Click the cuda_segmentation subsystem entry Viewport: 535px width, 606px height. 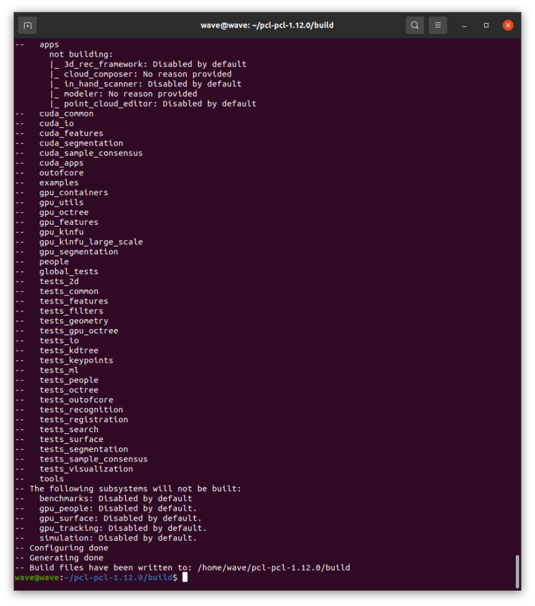pyautogui.click(x=80, y=143)
